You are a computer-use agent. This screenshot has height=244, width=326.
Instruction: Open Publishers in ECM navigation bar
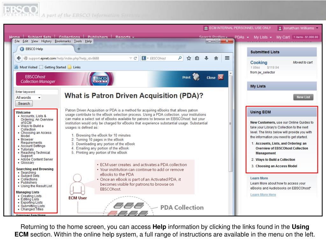(98, 37)
